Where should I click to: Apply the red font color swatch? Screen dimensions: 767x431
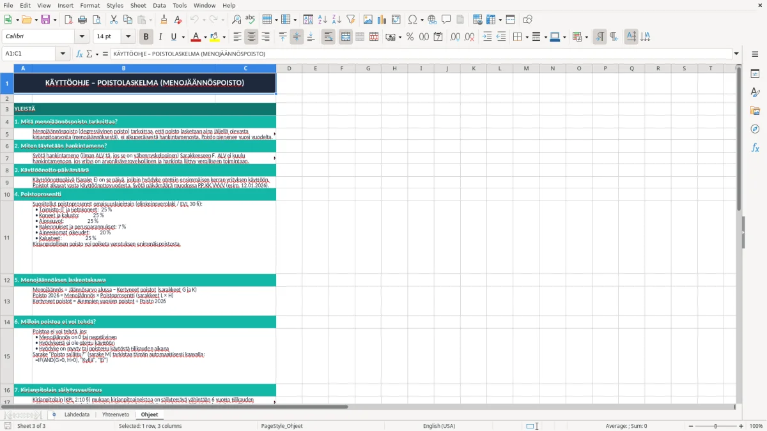coord(196,37)
